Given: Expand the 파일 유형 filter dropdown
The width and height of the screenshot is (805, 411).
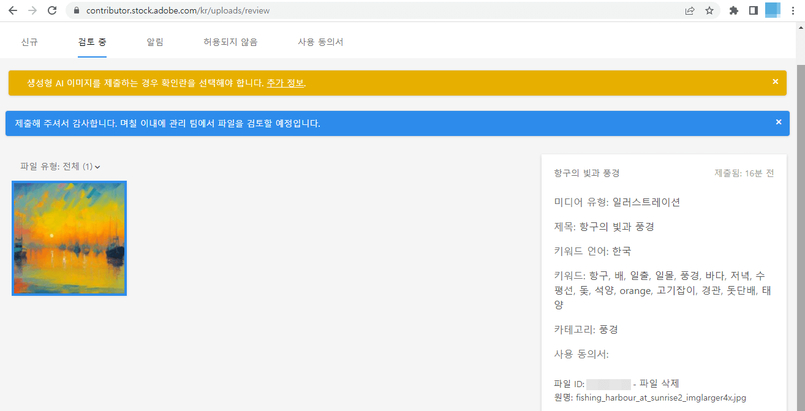Looking at the screenshot, I should coord(98,166).
